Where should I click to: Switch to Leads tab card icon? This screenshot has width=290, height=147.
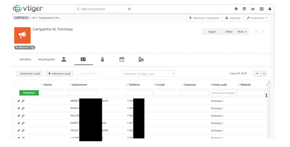pos(83,60)
